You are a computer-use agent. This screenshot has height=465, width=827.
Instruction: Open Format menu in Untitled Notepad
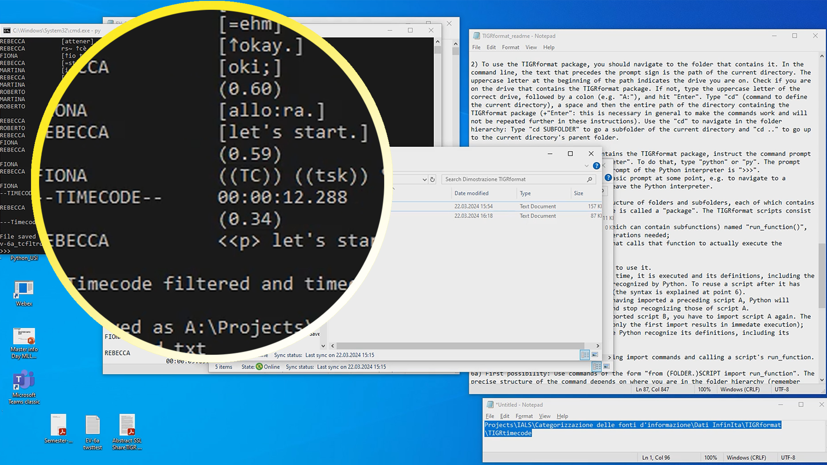(524, 416)
